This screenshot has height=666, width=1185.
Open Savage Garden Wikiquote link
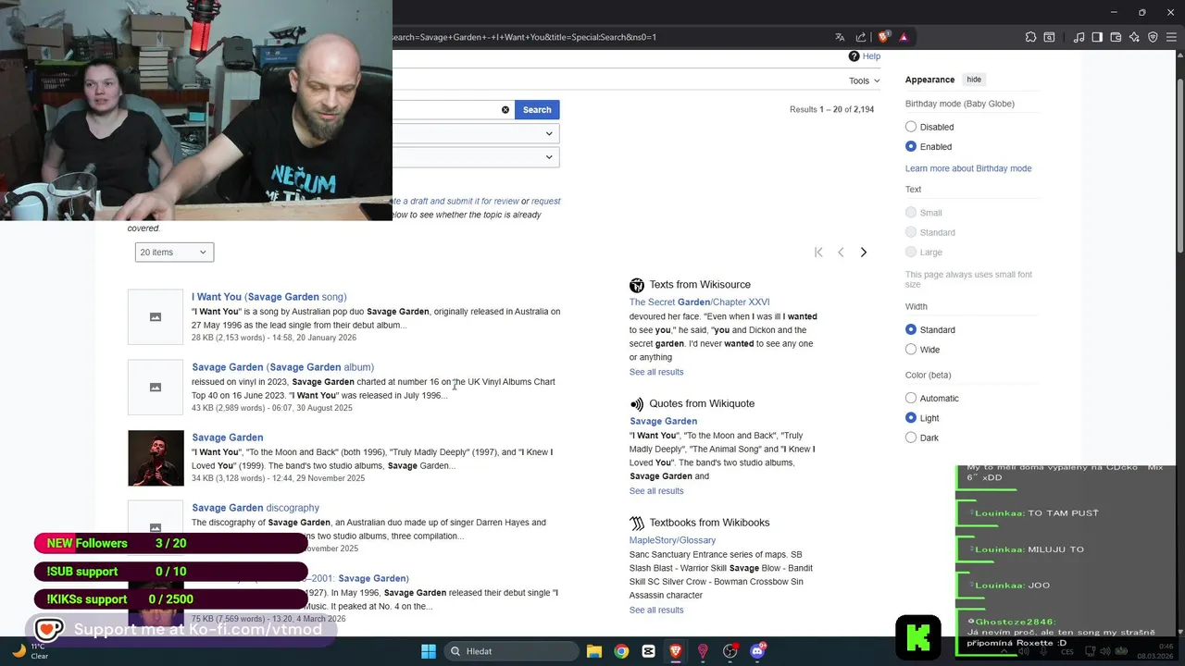coord(664,422)
